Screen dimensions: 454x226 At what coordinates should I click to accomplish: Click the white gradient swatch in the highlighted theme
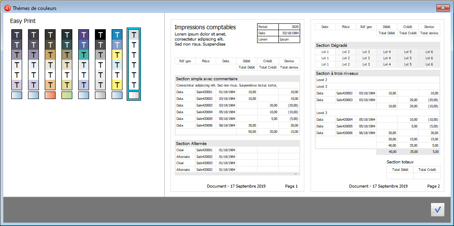(x=134, y=95)
